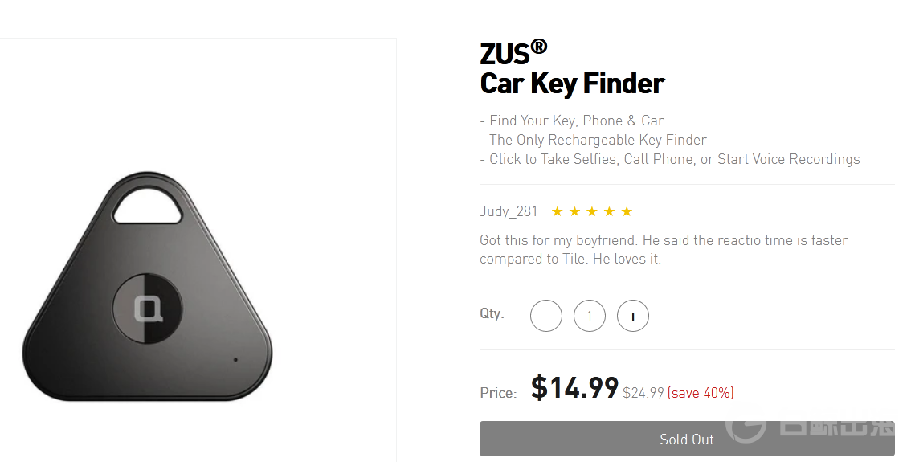Click the $14.99 sale price
Viewport: 911px width, 462px height.
tap(574, 389)
